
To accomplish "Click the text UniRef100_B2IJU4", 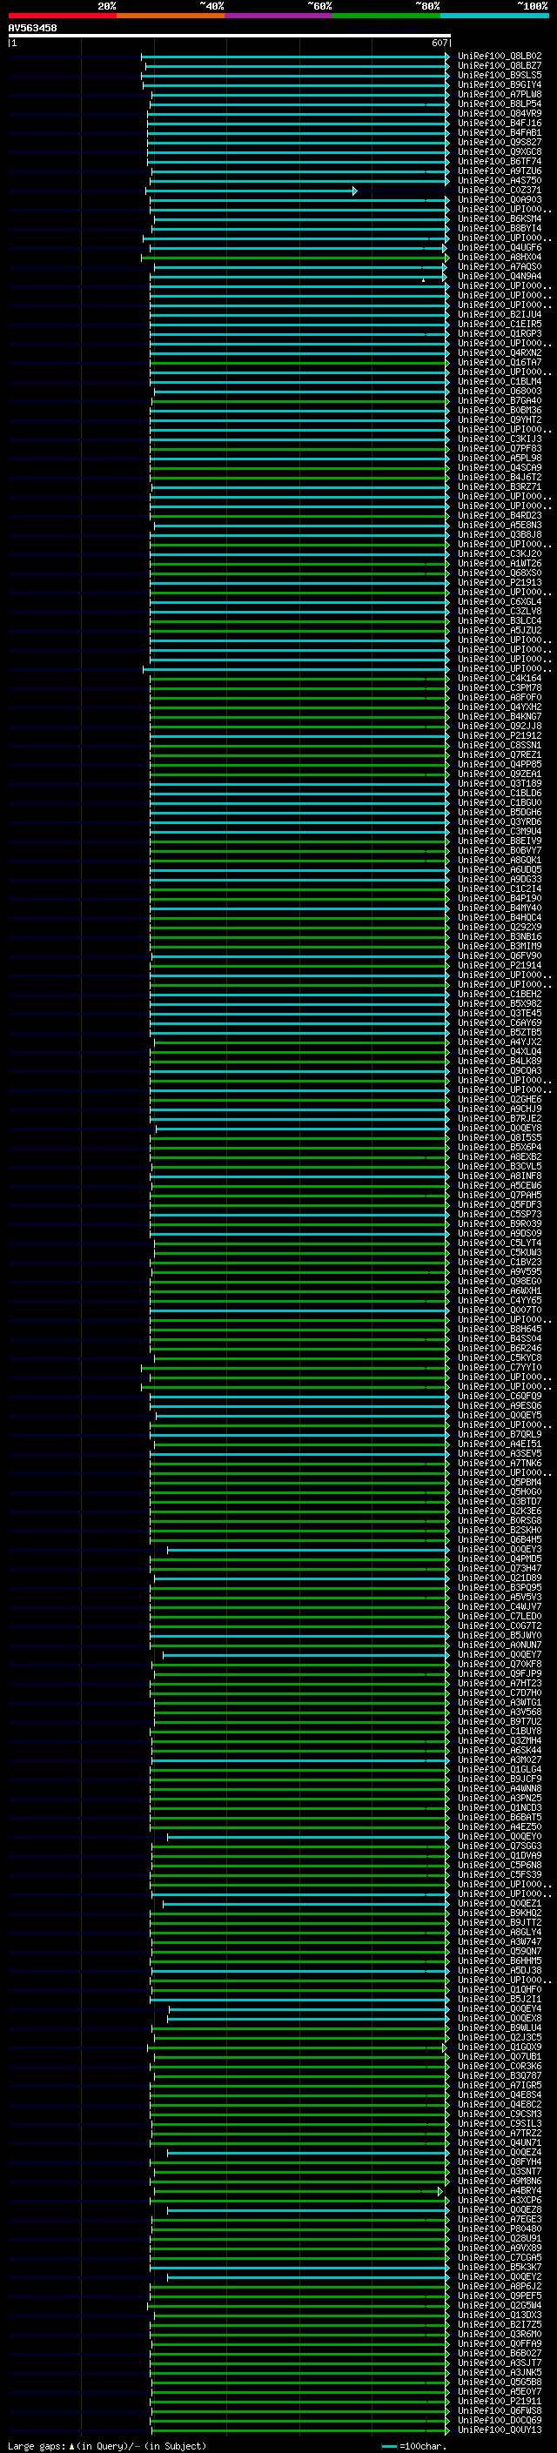I will click(500, 314).
